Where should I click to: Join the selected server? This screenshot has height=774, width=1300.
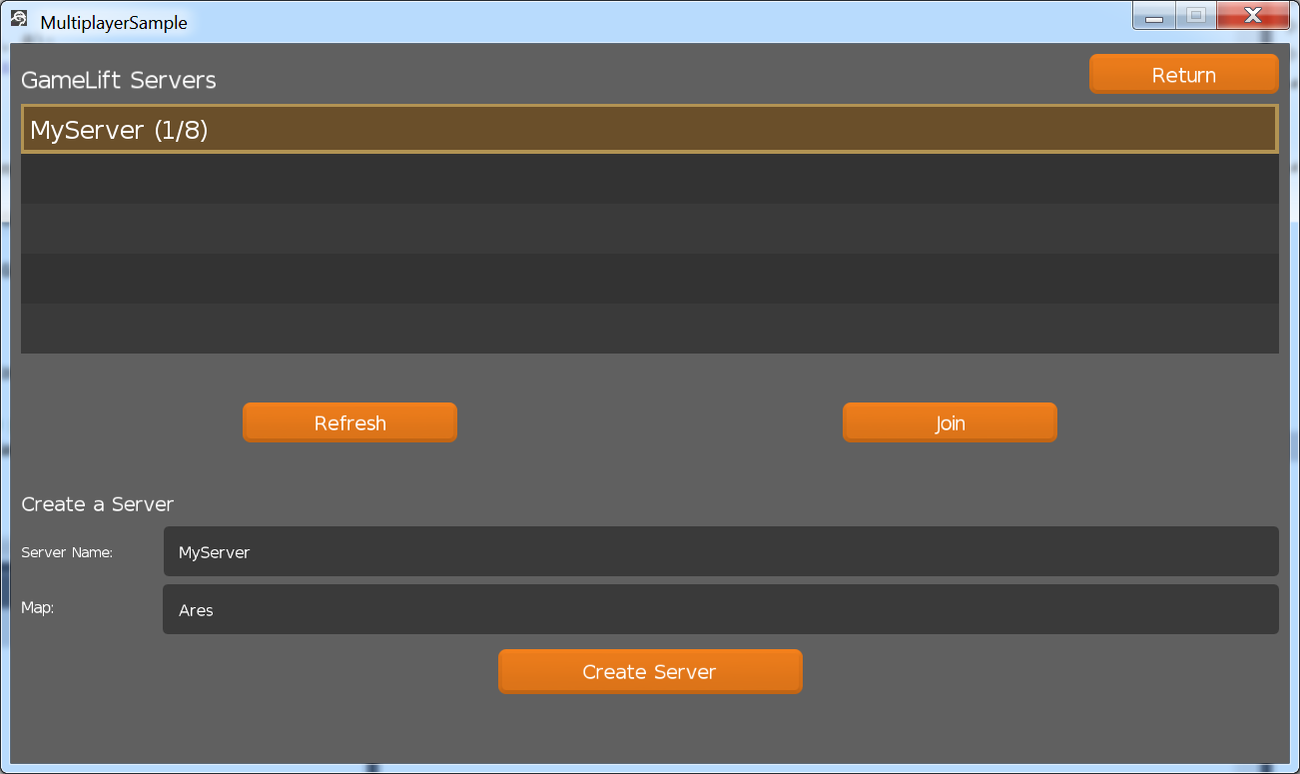click(x=949, y=422)
